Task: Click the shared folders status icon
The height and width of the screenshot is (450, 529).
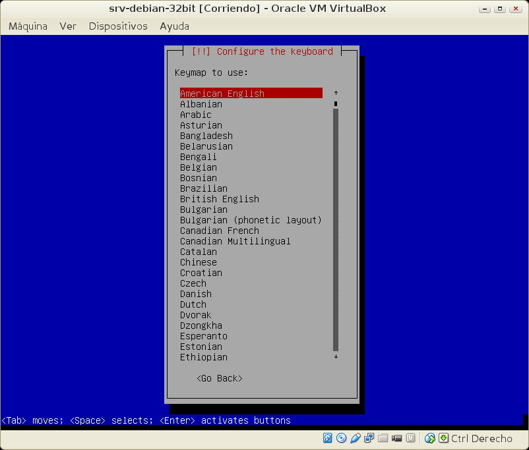Action: pos(383,438)
